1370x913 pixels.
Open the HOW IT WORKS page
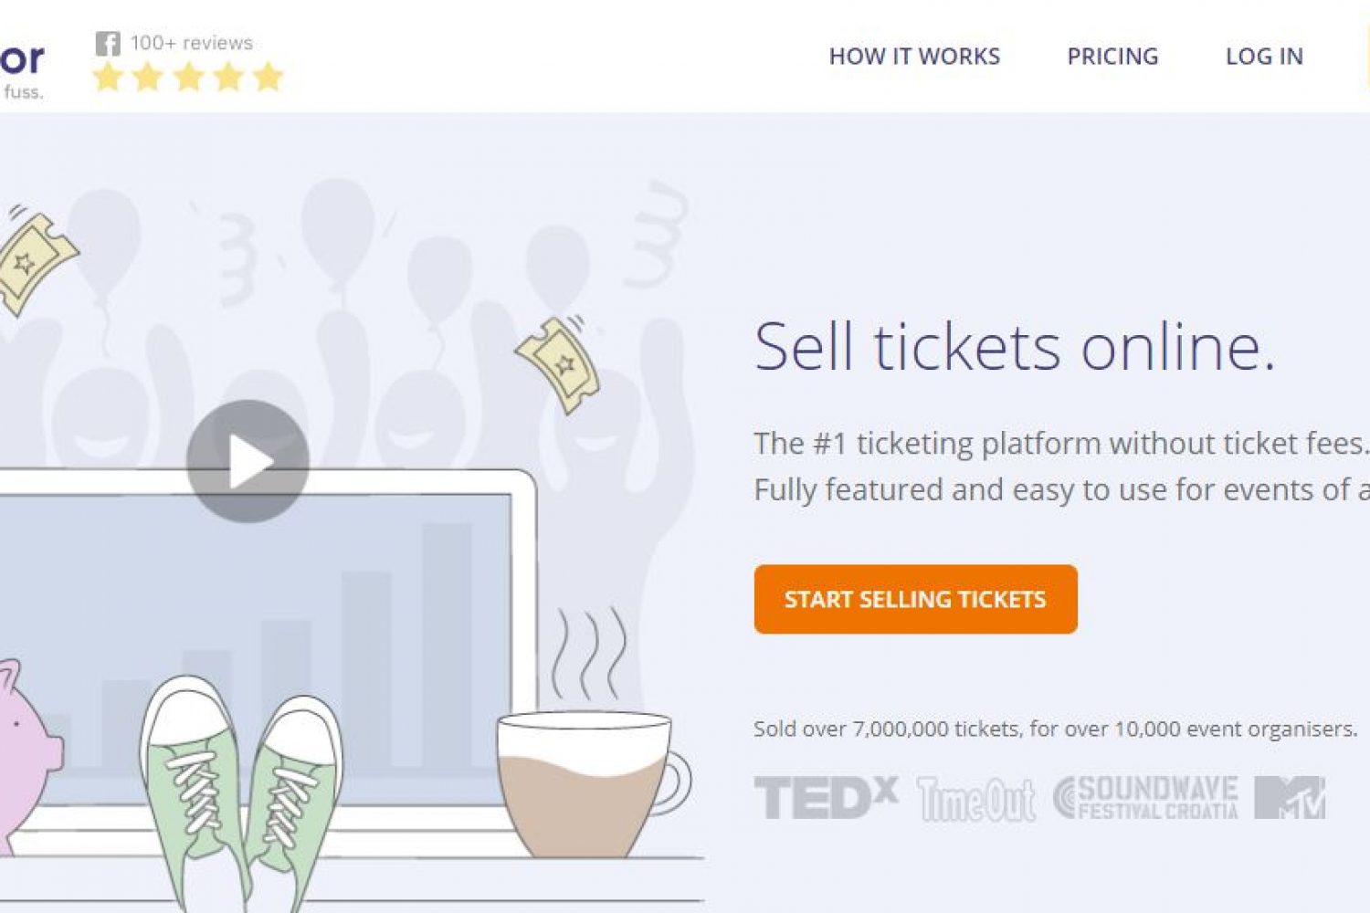click(914, 57)
